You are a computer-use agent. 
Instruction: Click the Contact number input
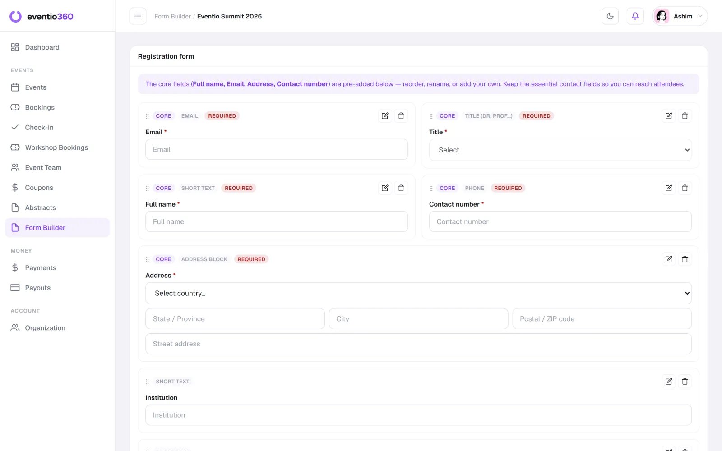[x=560, y=221]
